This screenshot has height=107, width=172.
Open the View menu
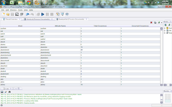click(x=26, y=10)
